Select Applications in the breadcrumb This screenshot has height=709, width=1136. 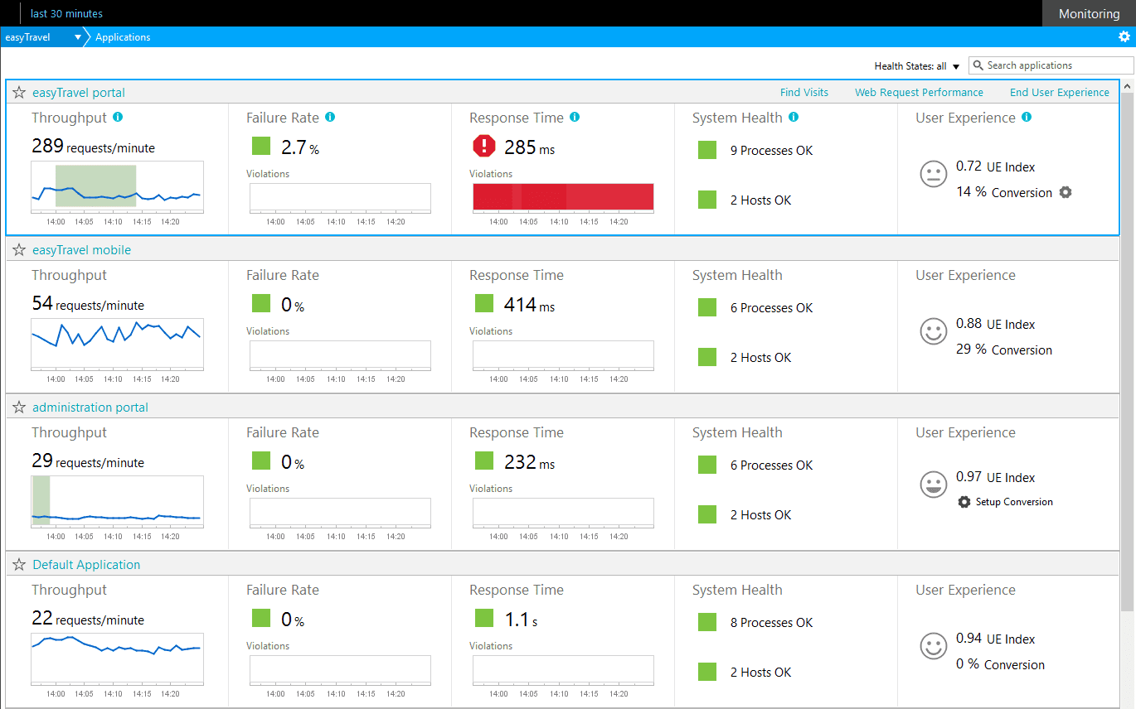[x=123, y=37]
